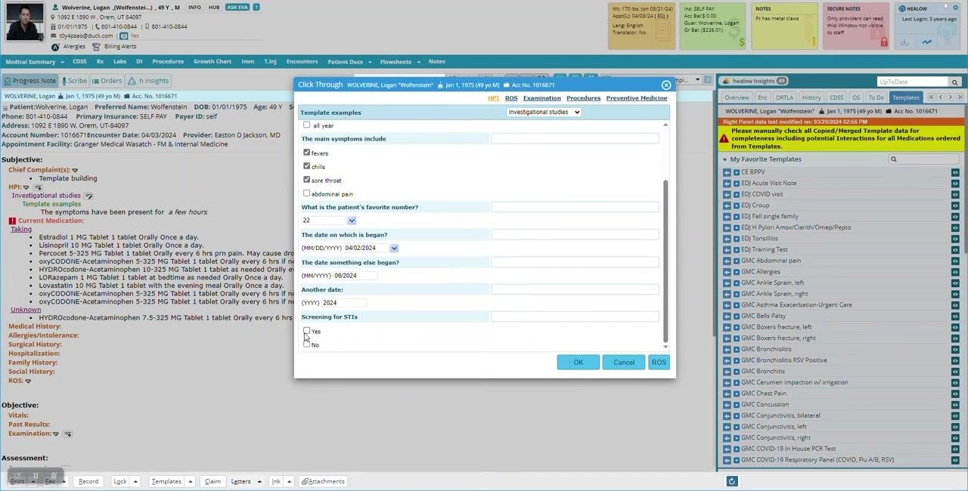Check Yes for Screening for STIs

coord(306,331)
